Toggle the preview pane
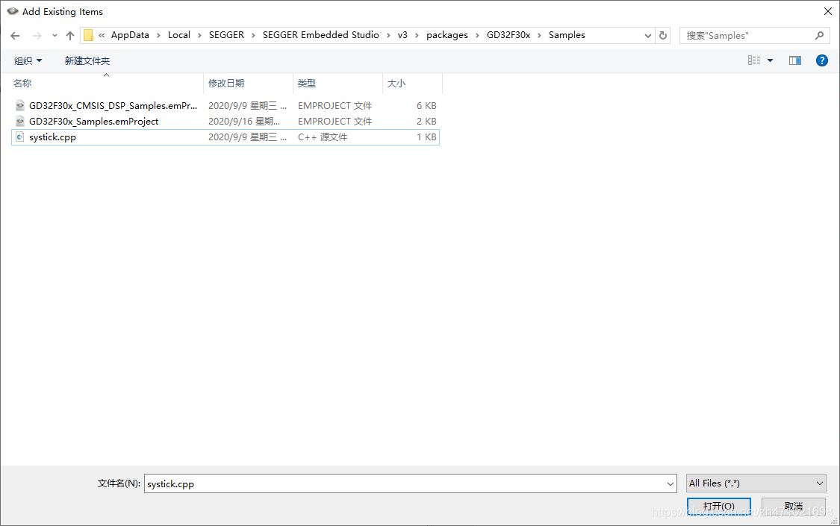Viewport: 840px width, 526px height. coord(795,60)
